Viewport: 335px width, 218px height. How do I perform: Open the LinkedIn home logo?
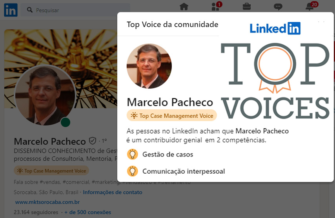pyautogui.click(x=11, y=10)
